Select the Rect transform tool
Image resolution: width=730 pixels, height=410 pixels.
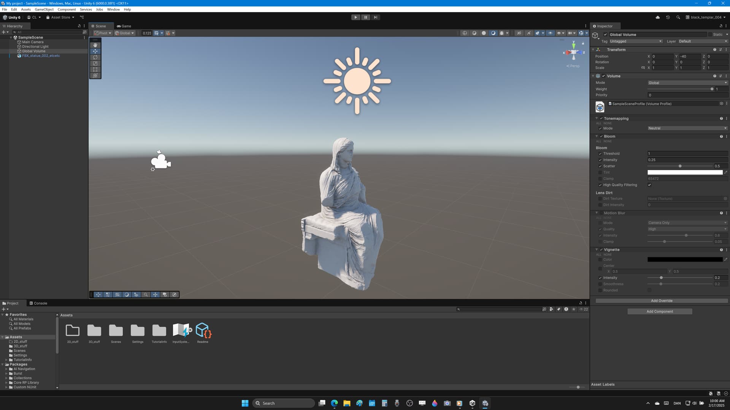[95, 69]
